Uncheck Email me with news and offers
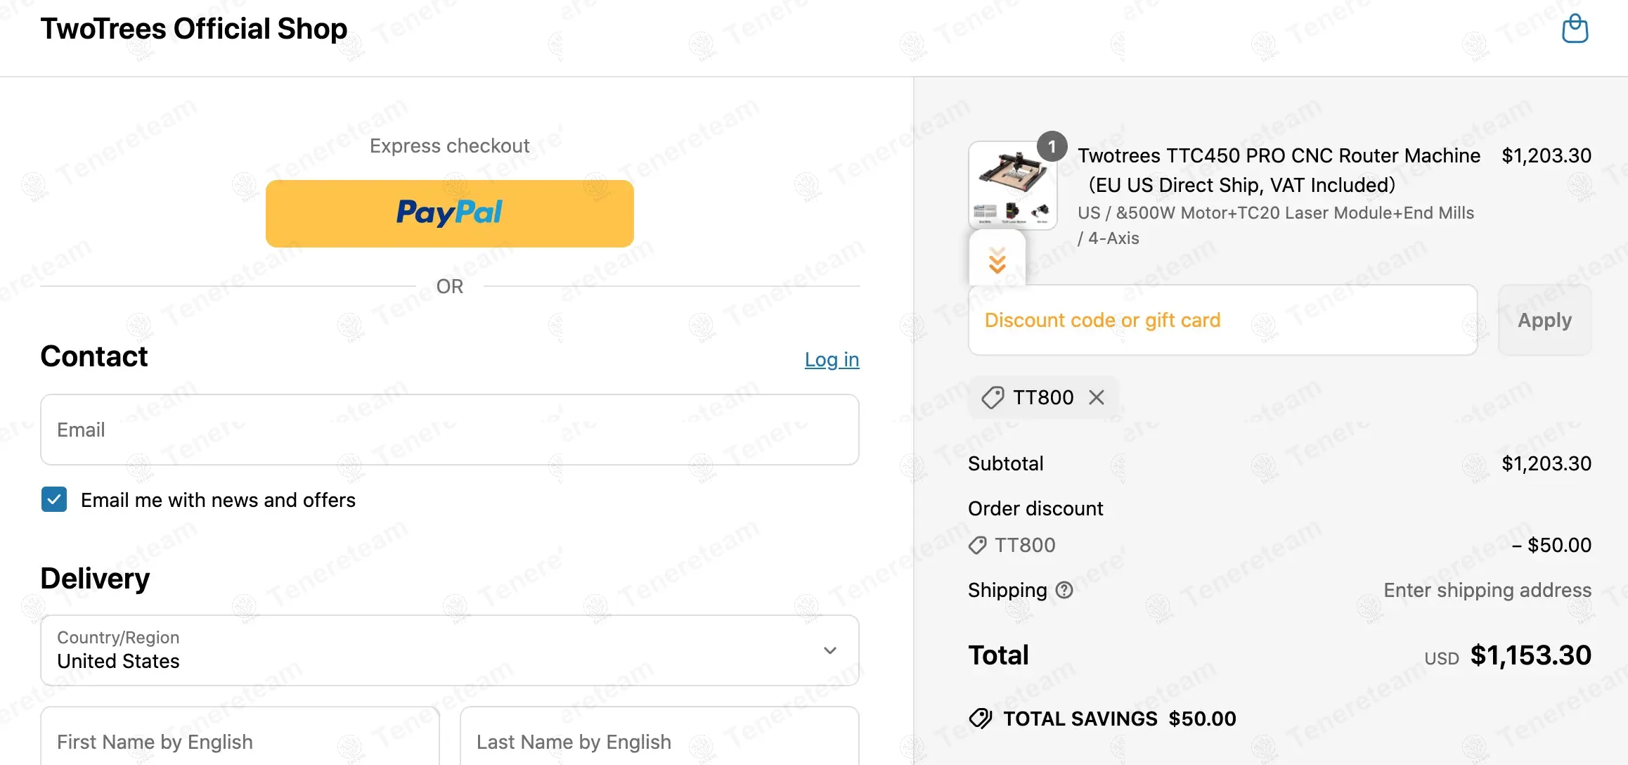 click(x=54, y=500)
